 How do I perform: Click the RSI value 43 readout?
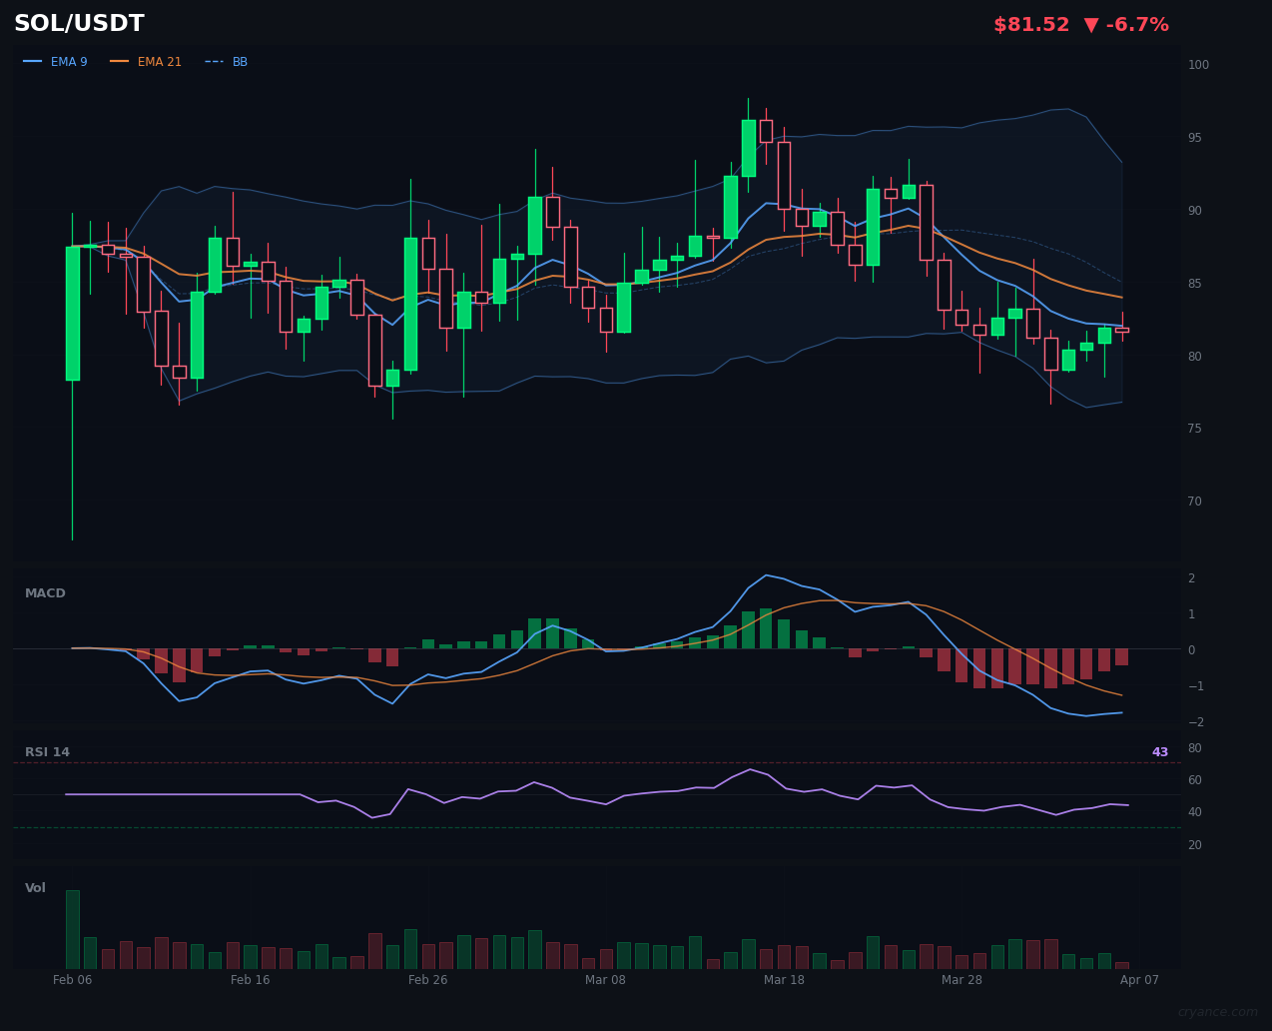pyautogui.click(x=1159, y=751)
